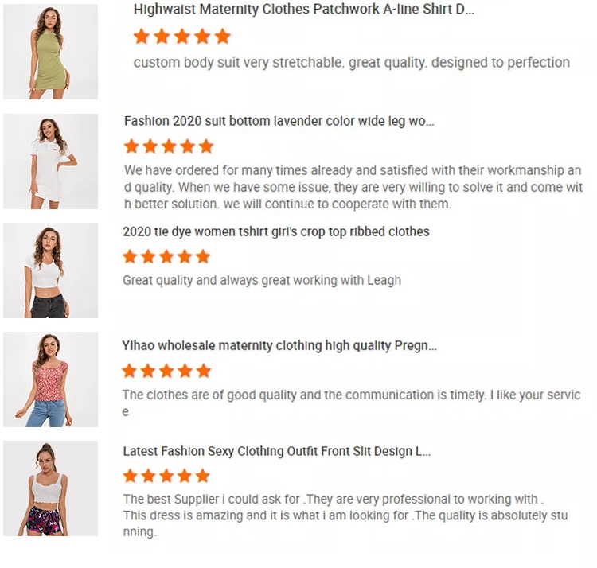The image size is (597, 568).
Task: Open Yihao wholesale maternity clothing link
Action: point(279,345)
